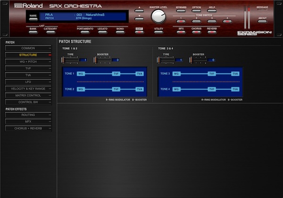Viewport: 283px width, 198px height.
Task: Open the CONTROL SW page
Action: 28,102
